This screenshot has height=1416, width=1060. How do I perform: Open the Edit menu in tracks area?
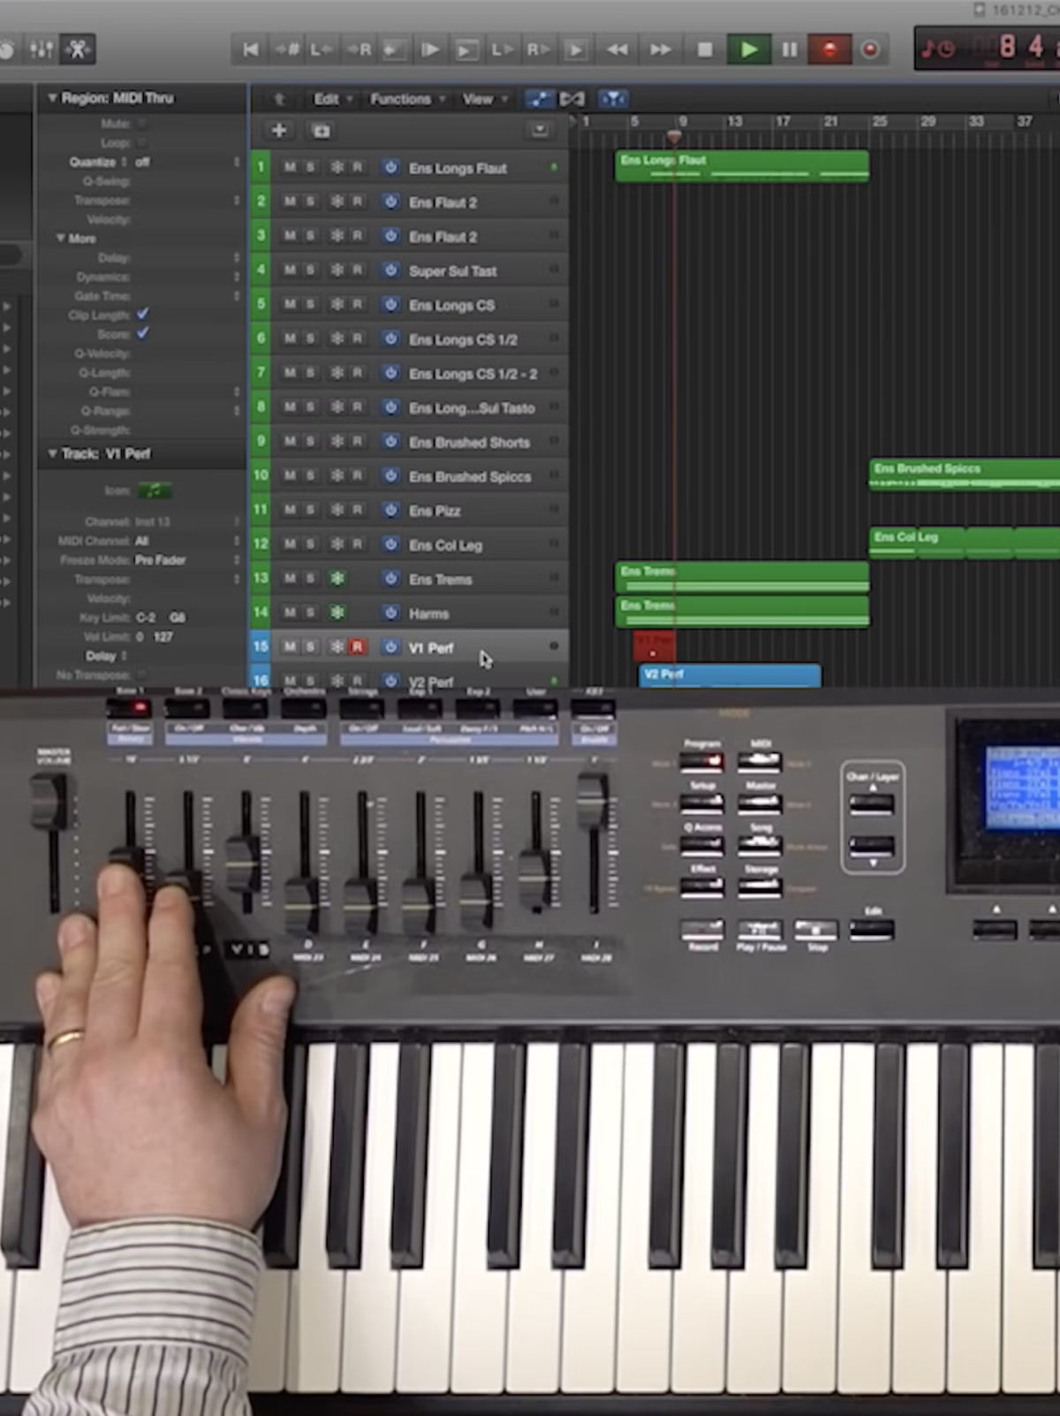(332, 99)
